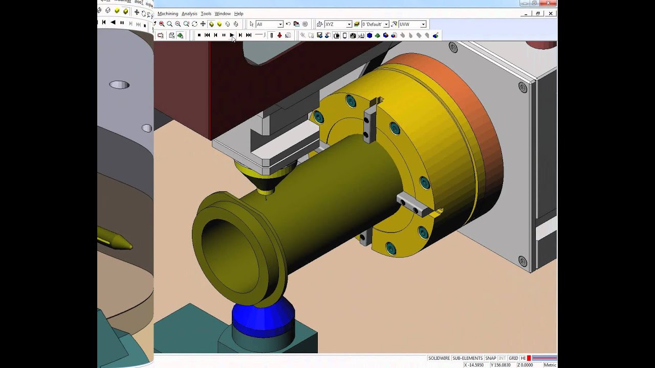Rewind simulation to the start
655x368 pixels.
coord(207,35)
